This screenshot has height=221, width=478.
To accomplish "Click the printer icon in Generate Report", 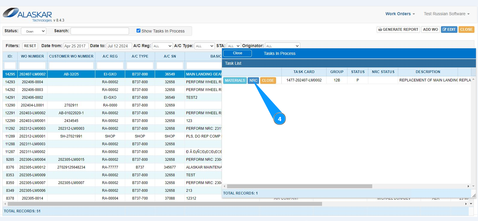I will click(x=380, y=30).
